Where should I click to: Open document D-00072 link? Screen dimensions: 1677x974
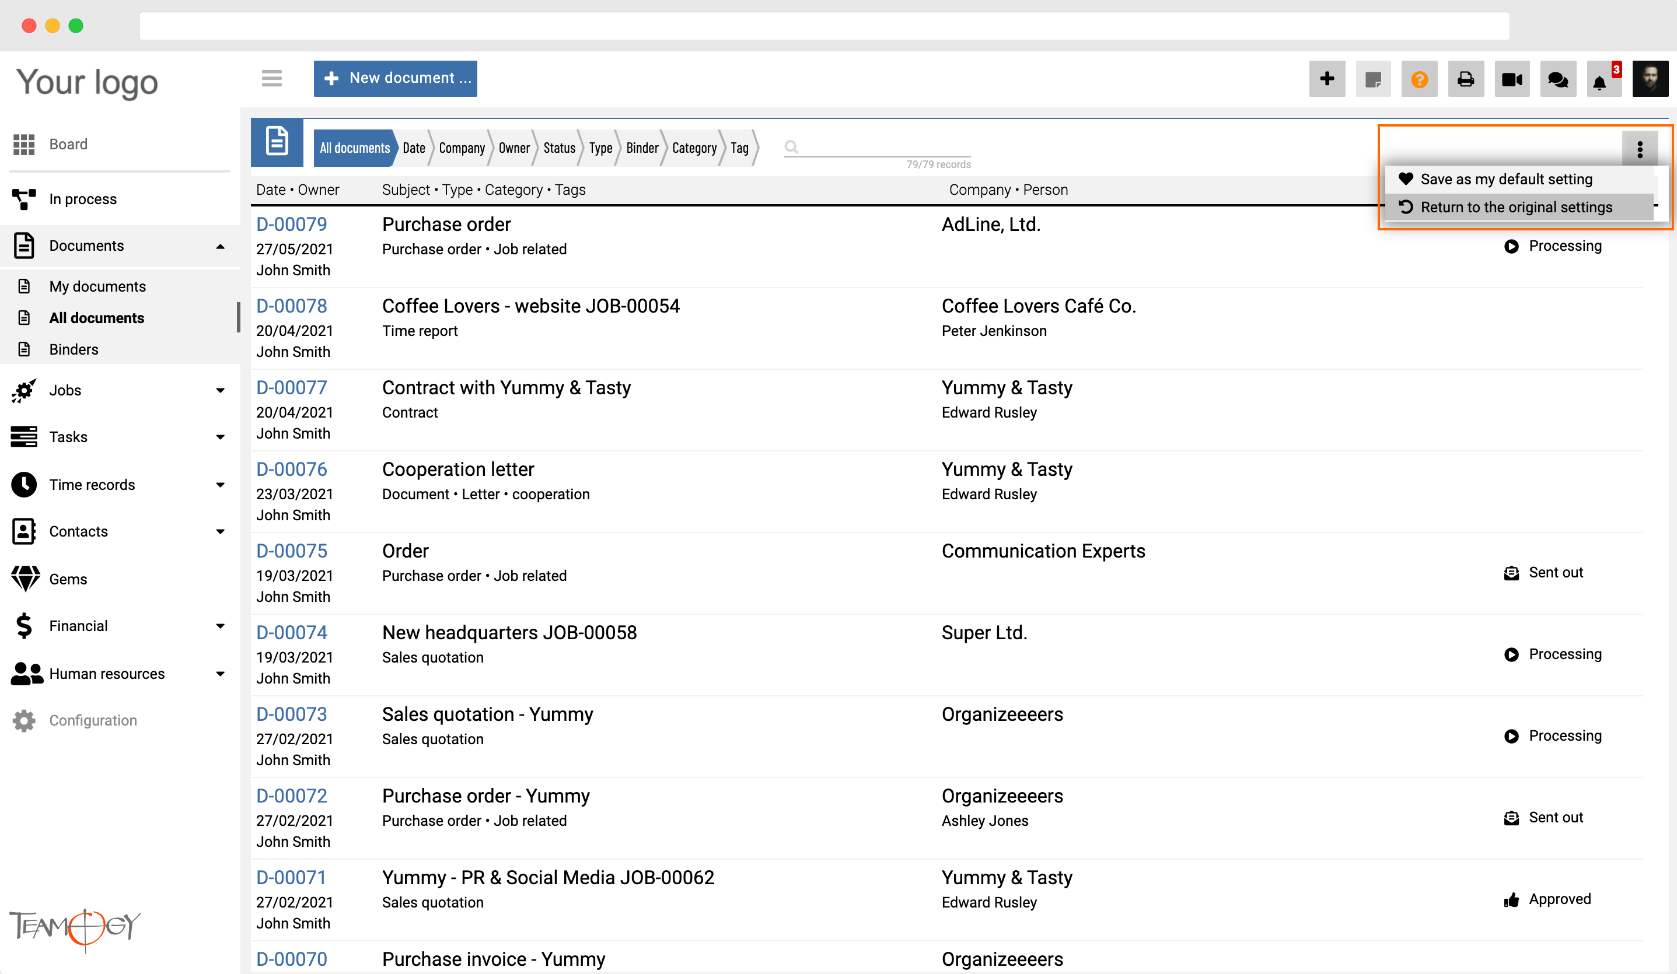tap(292, 796)
